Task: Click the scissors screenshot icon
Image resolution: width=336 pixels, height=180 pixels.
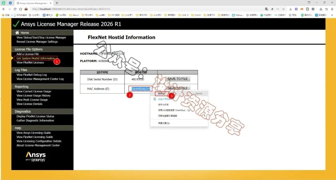Action: [x=291, y=9]
